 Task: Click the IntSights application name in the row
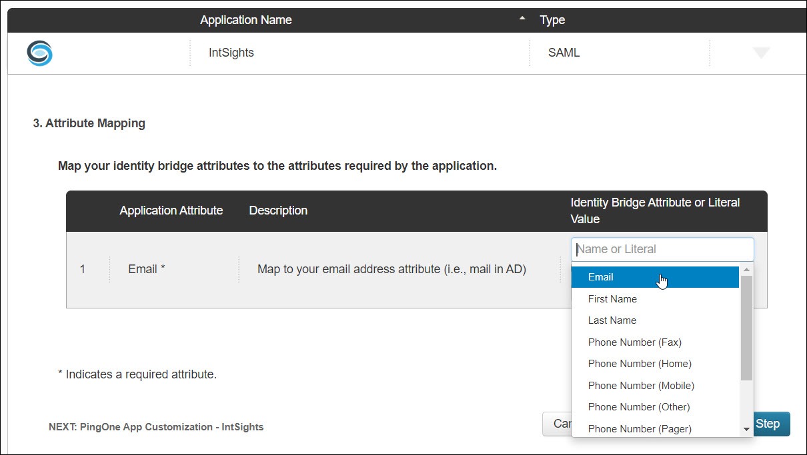click(x=231, y=53)
